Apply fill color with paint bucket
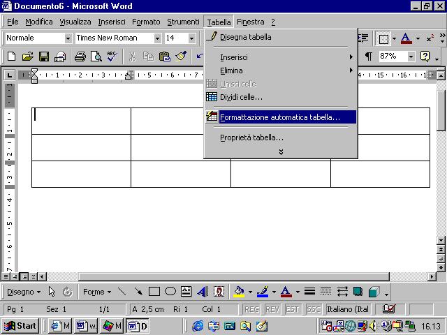 pyautogui.click(x=239, y=292)
